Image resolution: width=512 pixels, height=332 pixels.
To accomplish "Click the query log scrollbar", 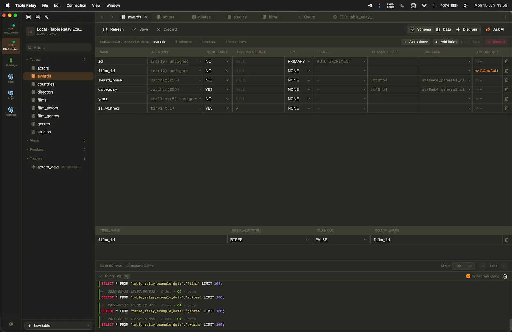I will click(510, 325).
